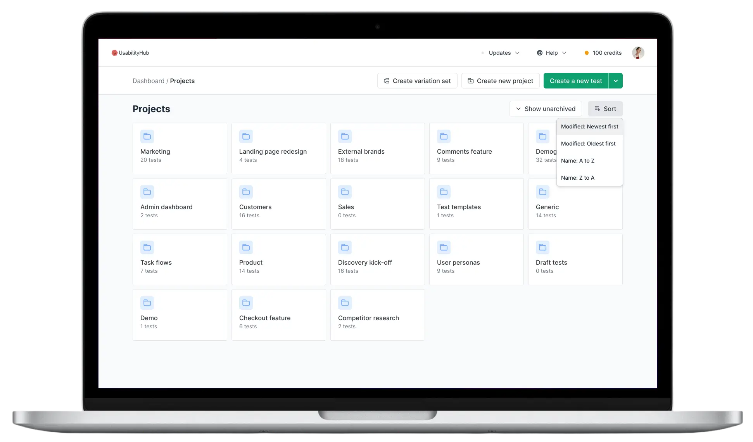
Task: Open the Create a new test split arrow
Action: 616,81
